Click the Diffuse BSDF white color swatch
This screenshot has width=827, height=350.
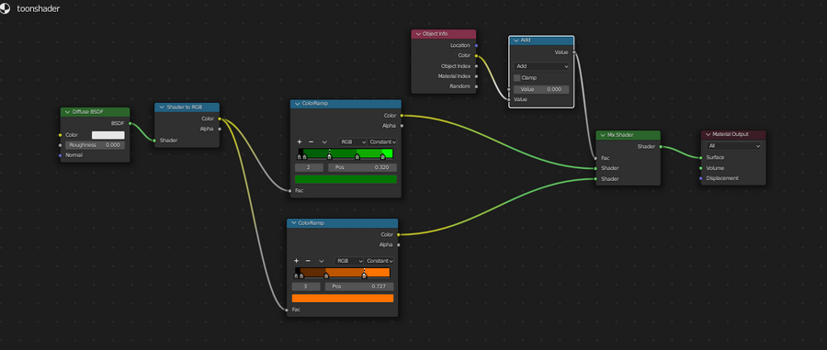[108, 135]
